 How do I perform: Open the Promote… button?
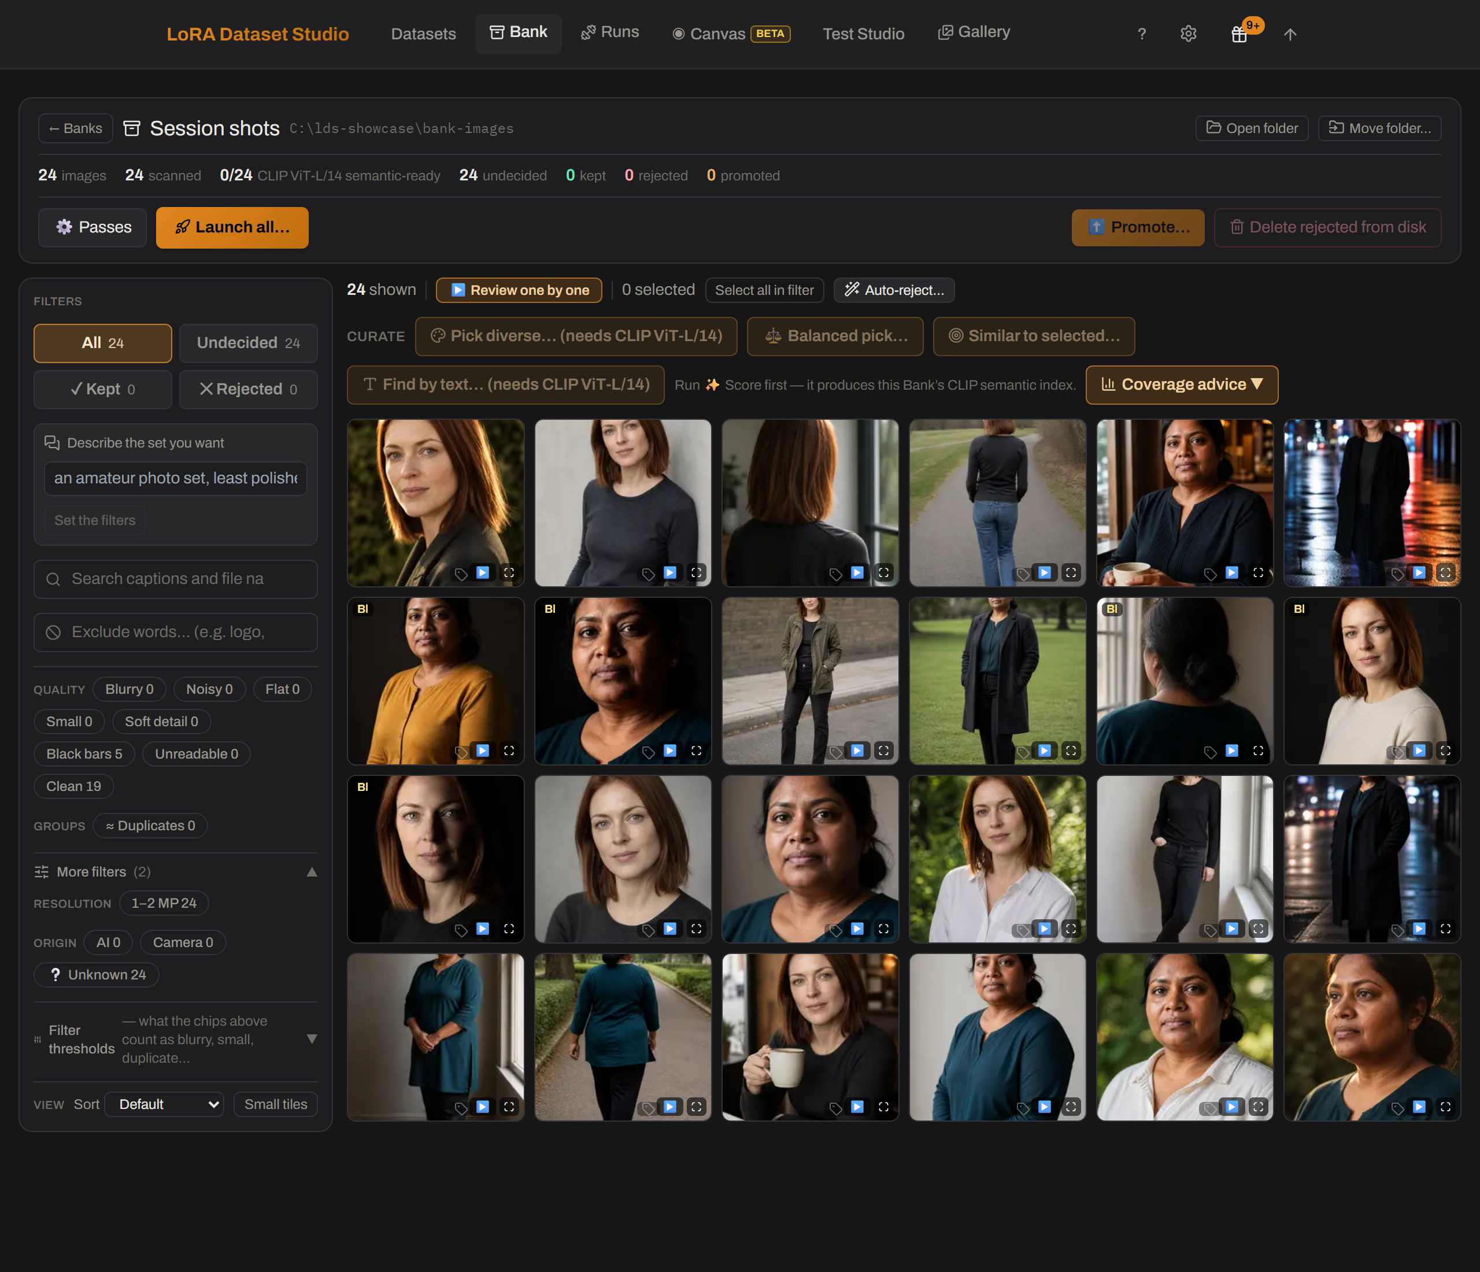click(x=1138, y=227)
